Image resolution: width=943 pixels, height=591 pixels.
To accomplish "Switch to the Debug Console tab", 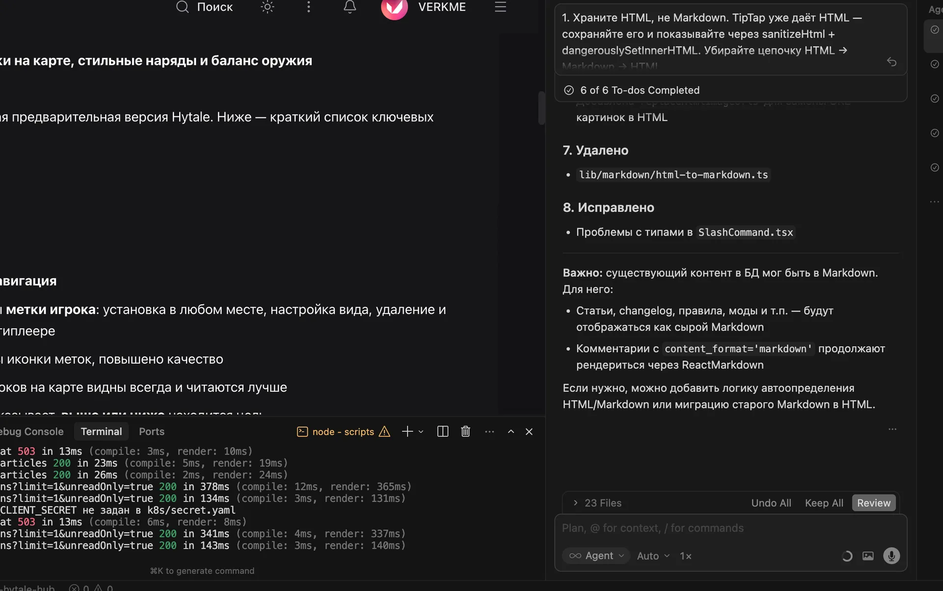I will tap(32, 431).
